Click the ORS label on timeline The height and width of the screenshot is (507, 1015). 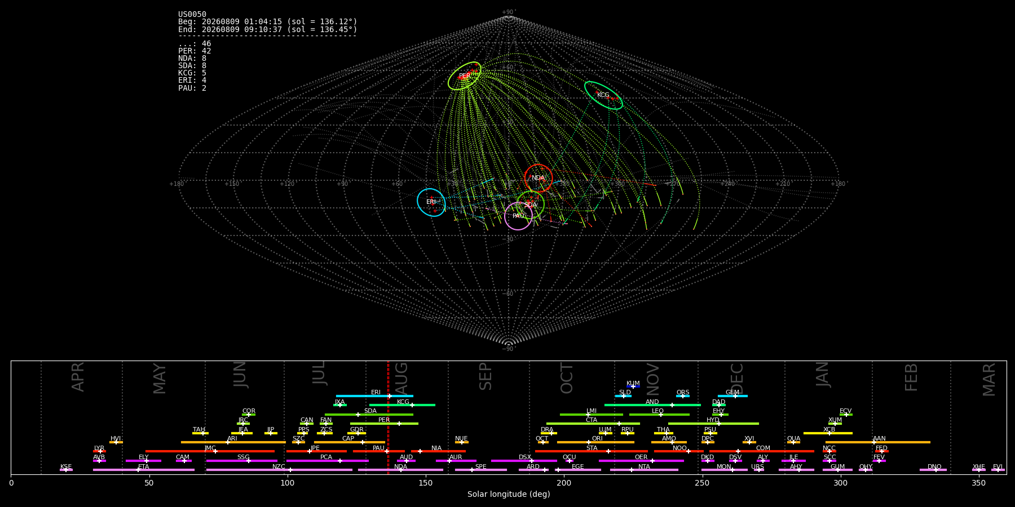point(683,393)
